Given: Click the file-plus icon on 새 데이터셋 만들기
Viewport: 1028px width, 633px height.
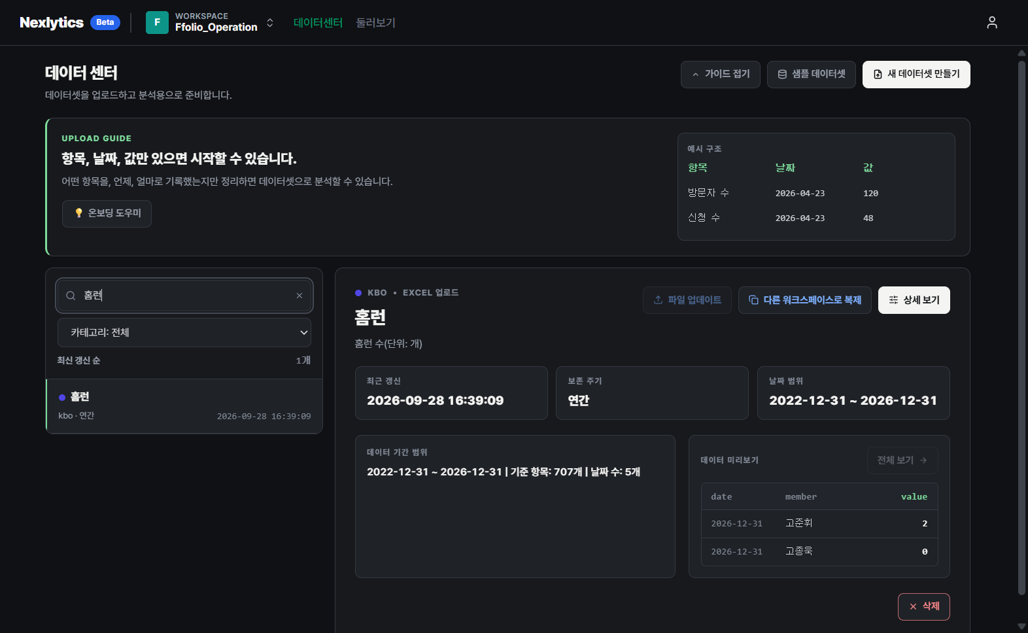Looking at the screenshot, I should [878, 75].
